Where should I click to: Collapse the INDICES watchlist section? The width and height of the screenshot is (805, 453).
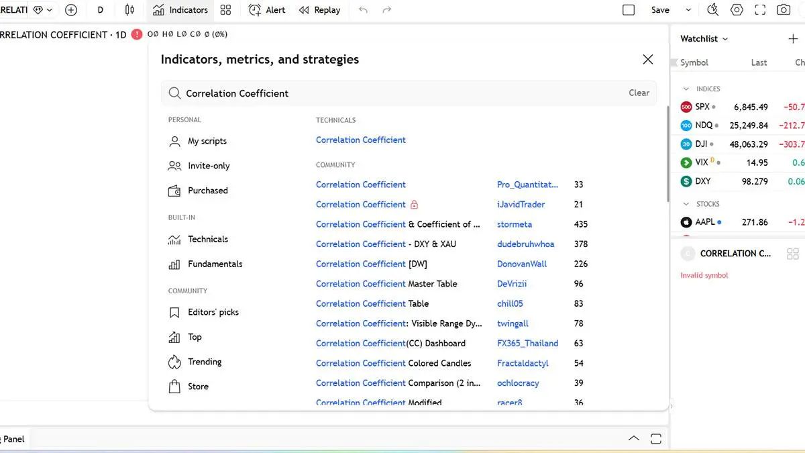coord(686,89)
